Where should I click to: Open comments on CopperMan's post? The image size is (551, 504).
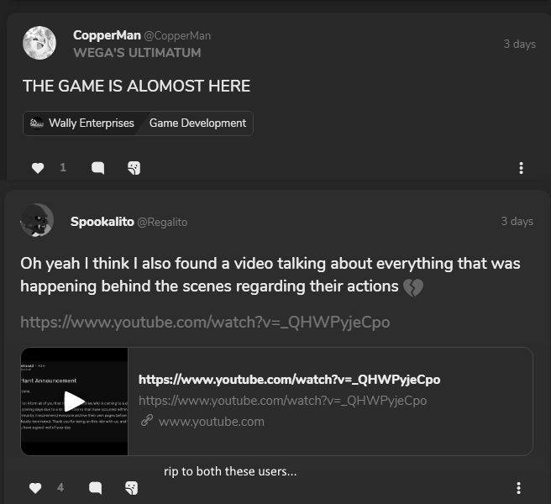98,168
